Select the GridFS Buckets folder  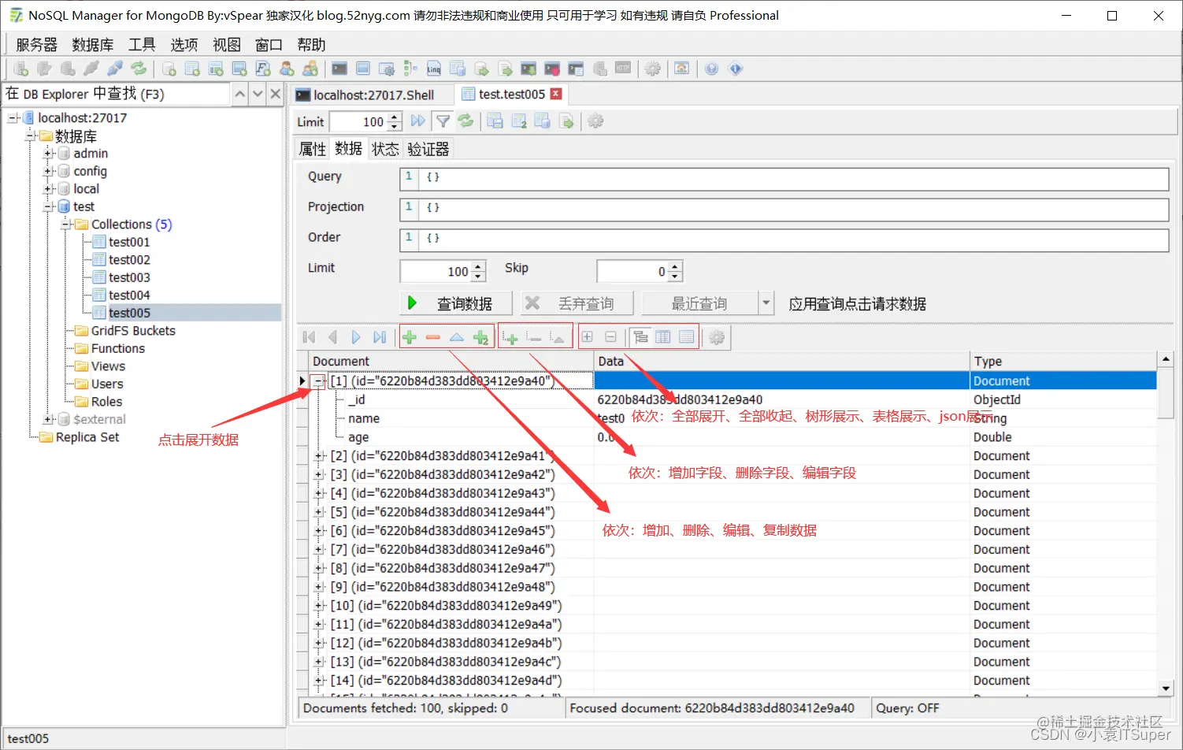pos(133,331)
